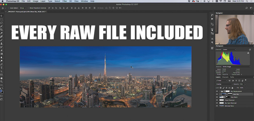Select the Eyedropper tool

[1, 33]
